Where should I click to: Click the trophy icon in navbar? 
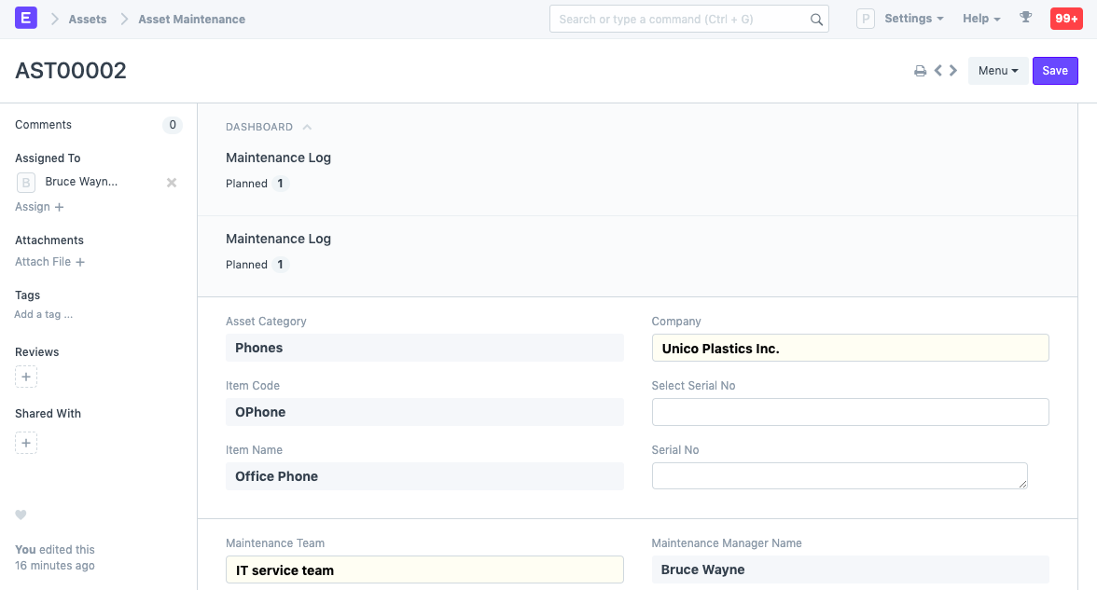click(x=1026, y=19)
